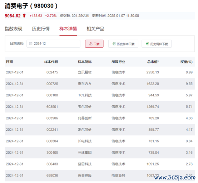Click sample code 600584
This screenshot has width=198, height=183.
pyautogui.click(x=52, y=141)
